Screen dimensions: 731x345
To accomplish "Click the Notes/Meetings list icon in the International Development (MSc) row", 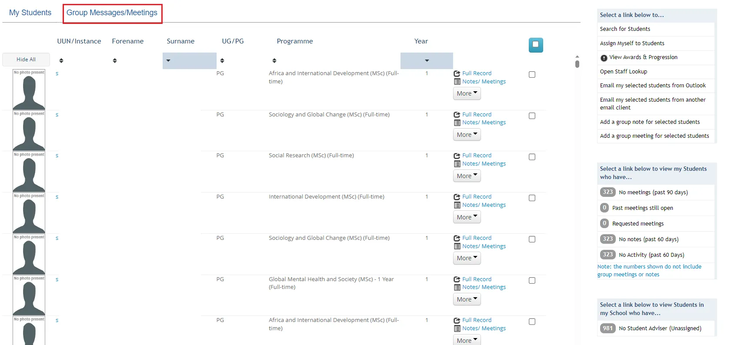I will click(457, 205).
